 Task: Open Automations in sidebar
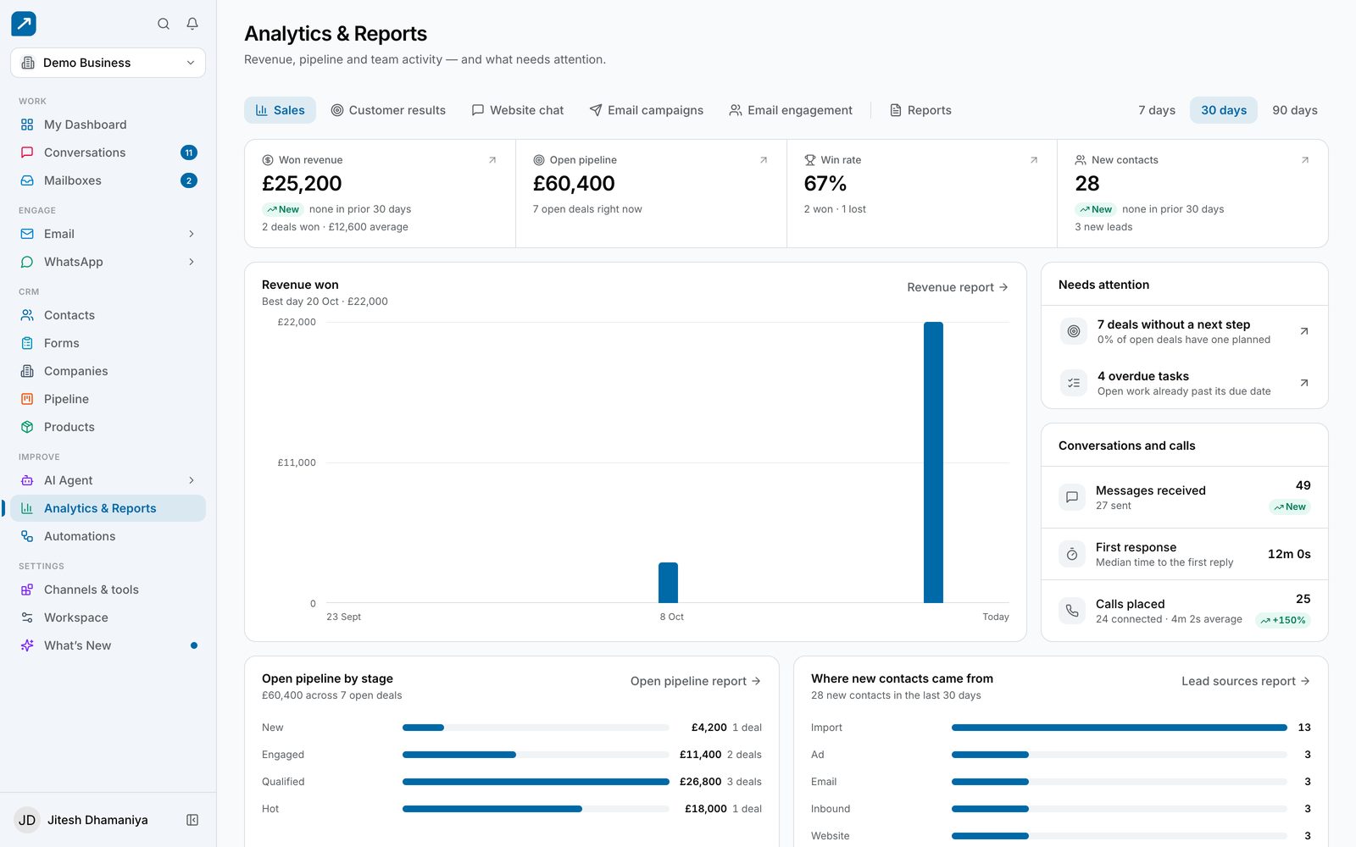click(108, 536)
